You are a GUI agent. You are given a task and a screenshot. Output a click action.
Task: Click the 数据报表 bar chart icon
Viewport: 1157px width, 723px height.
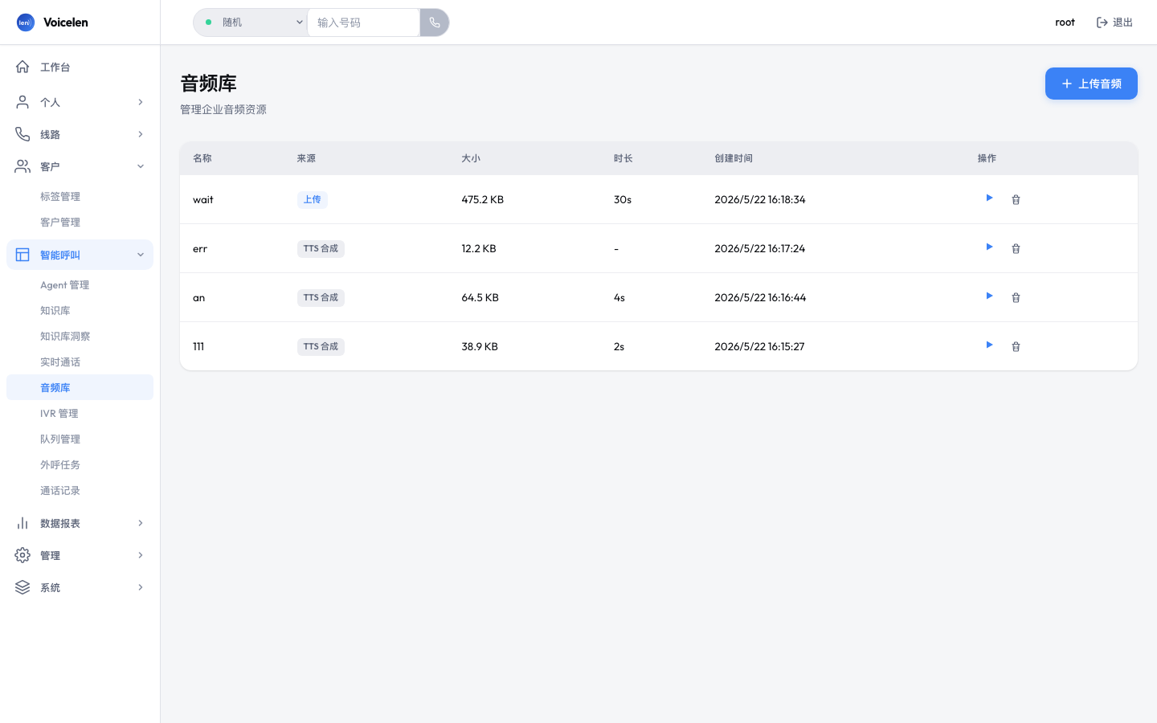click(x=22, y=523)
